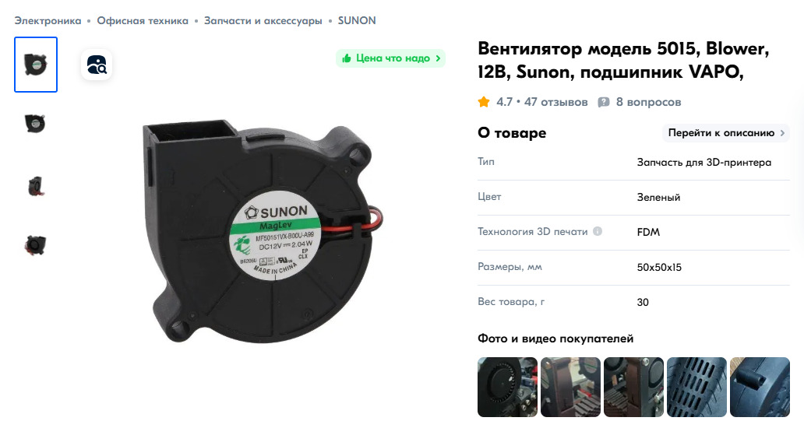Select the second fan thumbnail
804x428 pixels.
(x=36, y=125)
